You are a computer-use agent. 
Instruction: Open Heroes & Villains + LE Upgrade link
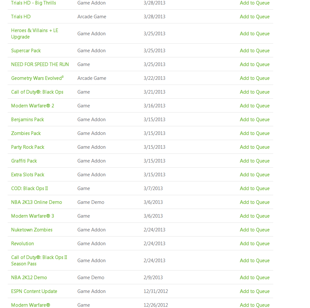[x=35, y=33]
